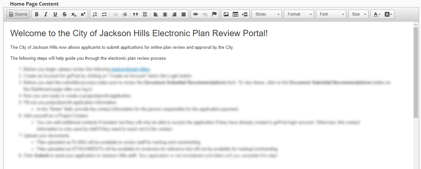Click the editor's vertical scrollbar
The width and height of the screenshot is (421, 169).
tap(416, 72)
